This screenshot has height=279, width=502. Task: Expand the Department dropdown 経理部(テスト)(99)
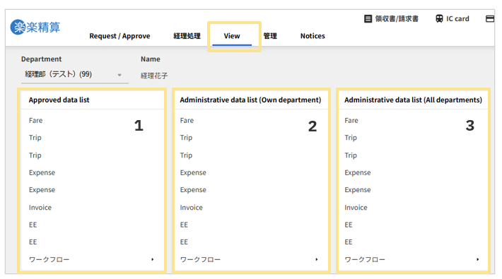tap(75, 75)
